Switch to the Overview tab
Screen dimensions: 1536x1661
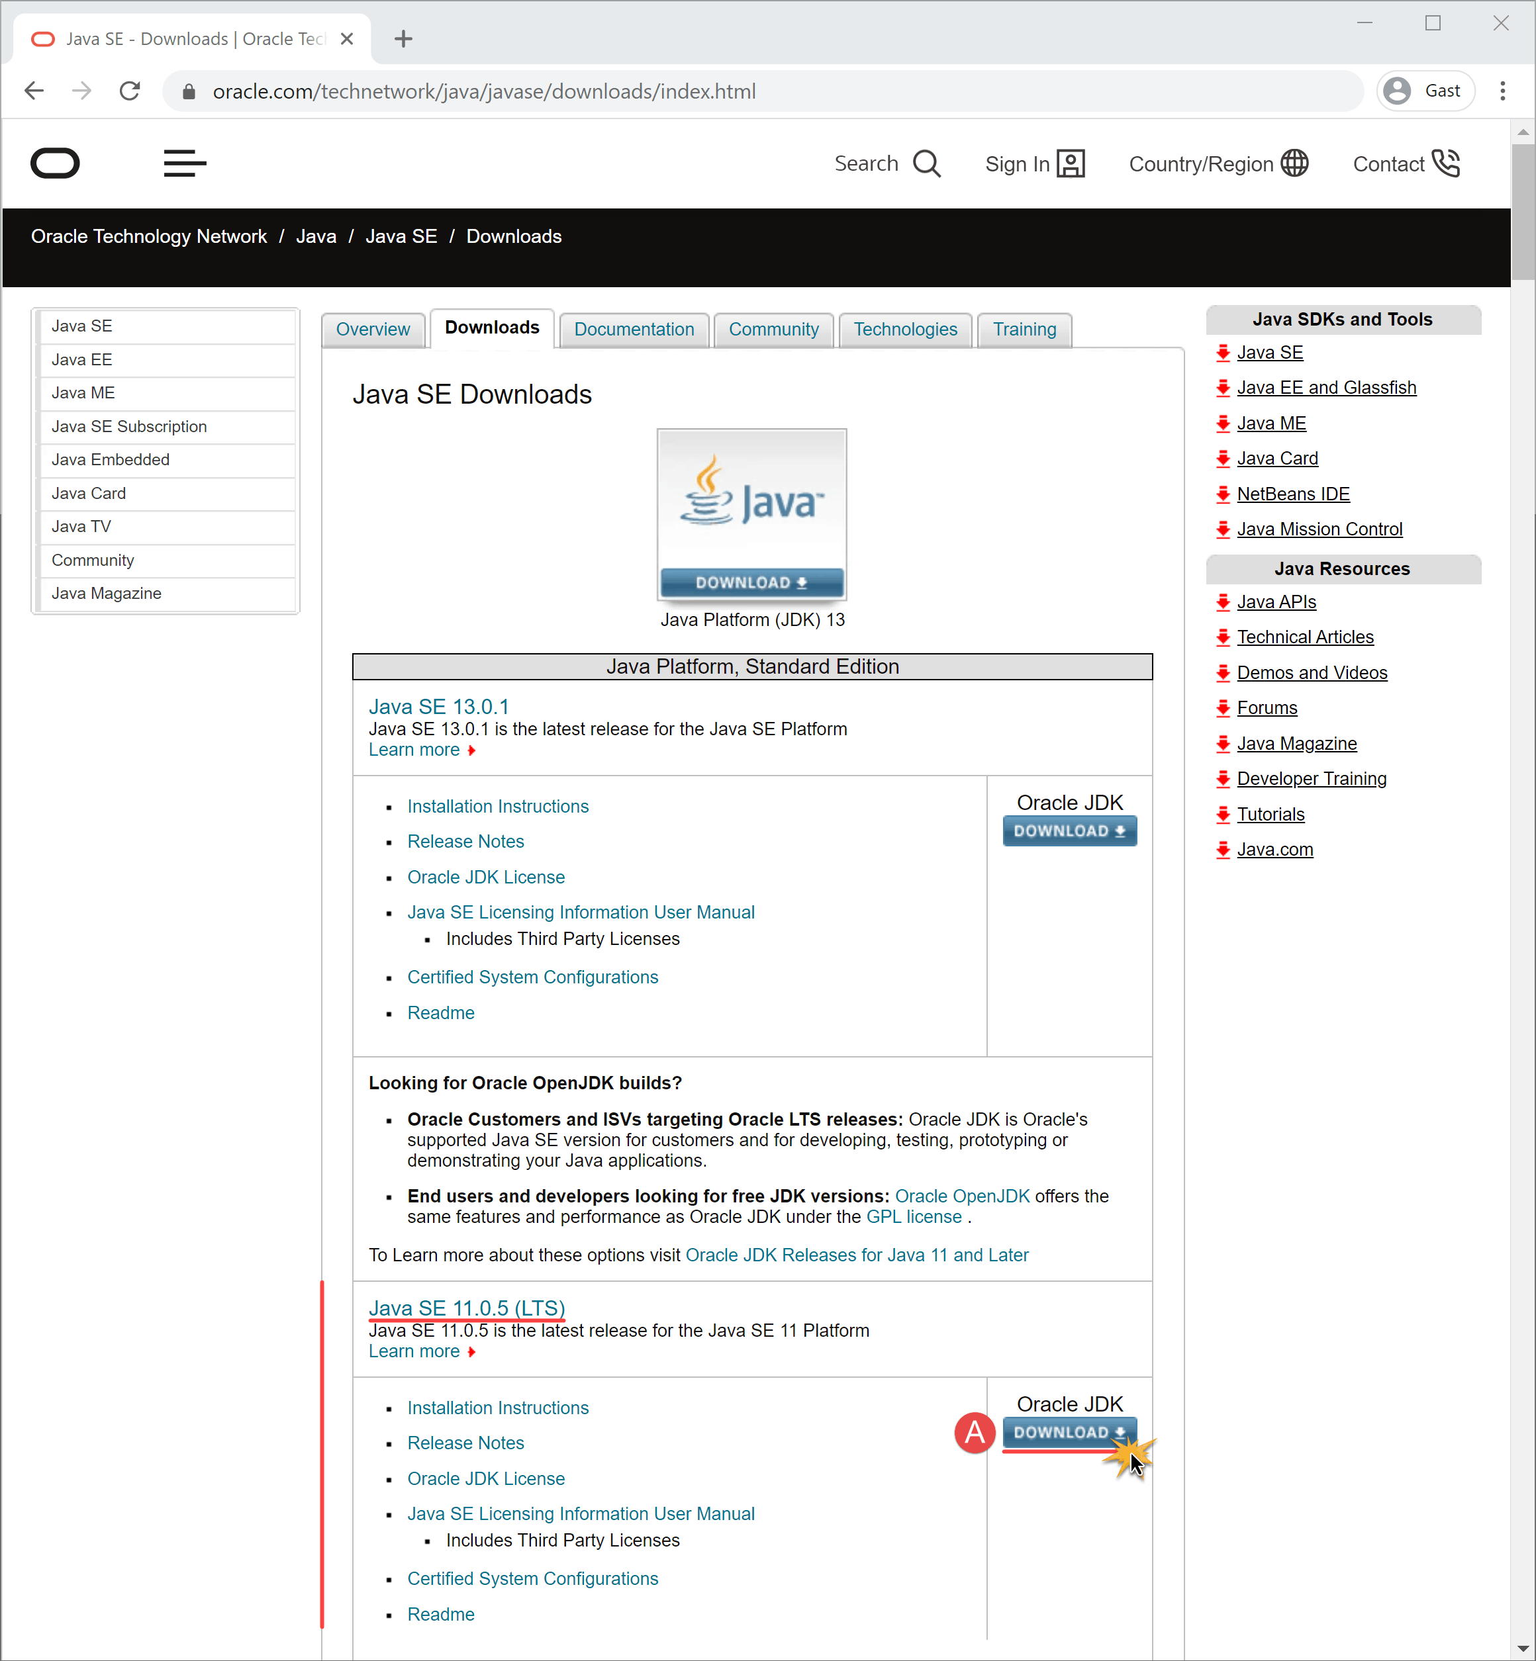tap(373, 330)
